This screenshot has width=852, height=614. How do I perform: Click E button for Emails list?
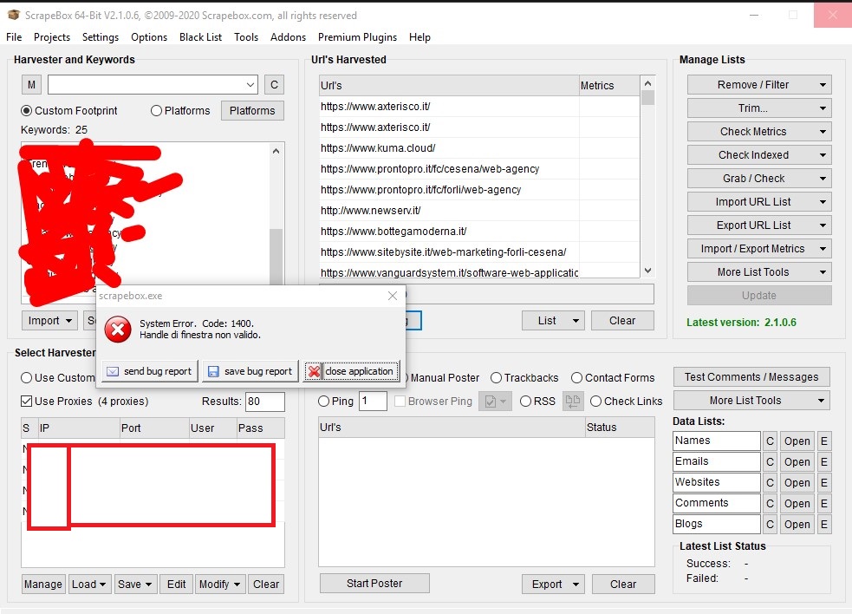(823, 461)
